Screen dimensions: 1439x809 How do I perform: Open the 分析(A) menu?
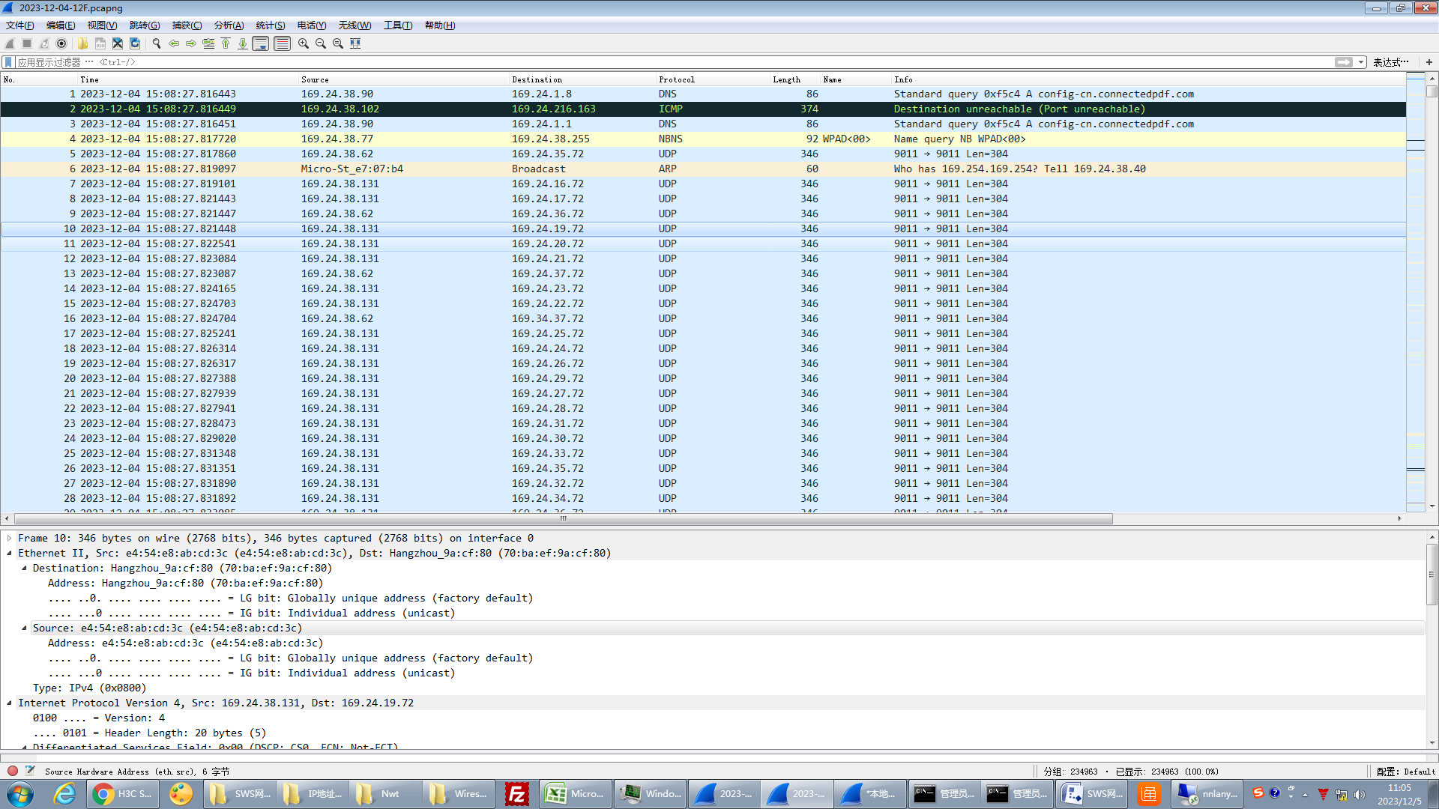click(x=229, y=25)
